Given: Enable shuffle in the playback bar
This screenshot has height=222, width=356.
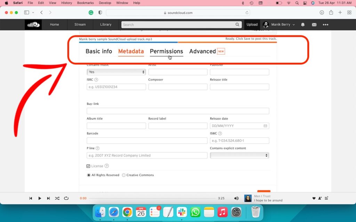Looking at the screenshot, I should [x=57, y=198].
